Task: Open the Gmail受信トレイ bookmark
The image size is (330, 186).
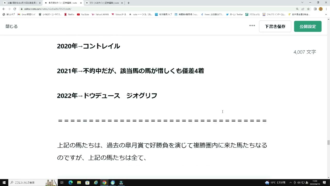Action: coord(27,14)
